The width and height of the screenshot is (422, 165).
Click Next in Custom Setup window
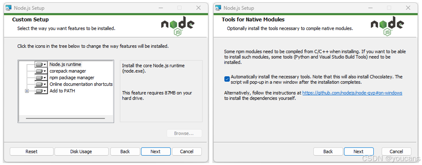pos(155,151)
